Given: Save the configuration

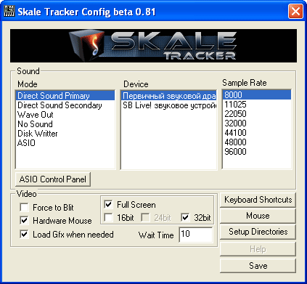Looking at the screenshot, I should tap(258, 266).
